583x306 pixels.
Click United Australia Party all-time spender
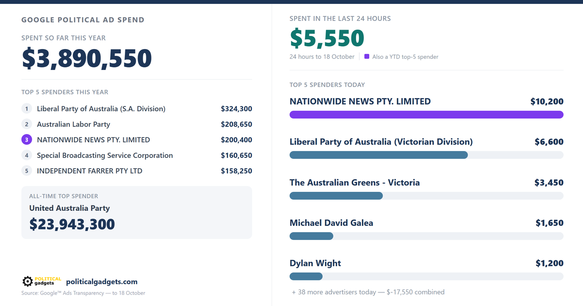pos(69,208)
